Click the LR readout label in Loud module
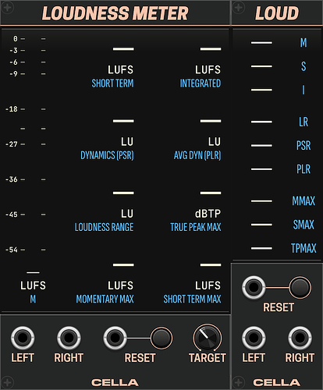This screenshot has width=323, height=390. [303, 122]
